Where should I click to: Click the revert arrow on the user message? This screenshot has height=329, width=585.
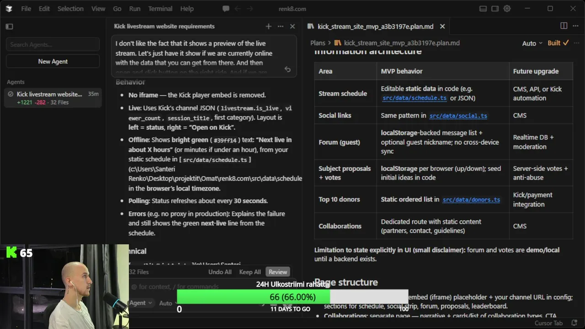point(287,69)
